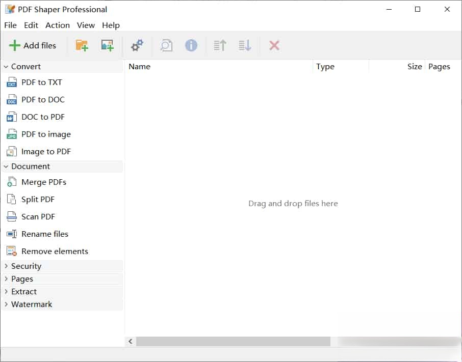Expand the Security section
Screen dimensions: 462x362
tap(62, 266)
